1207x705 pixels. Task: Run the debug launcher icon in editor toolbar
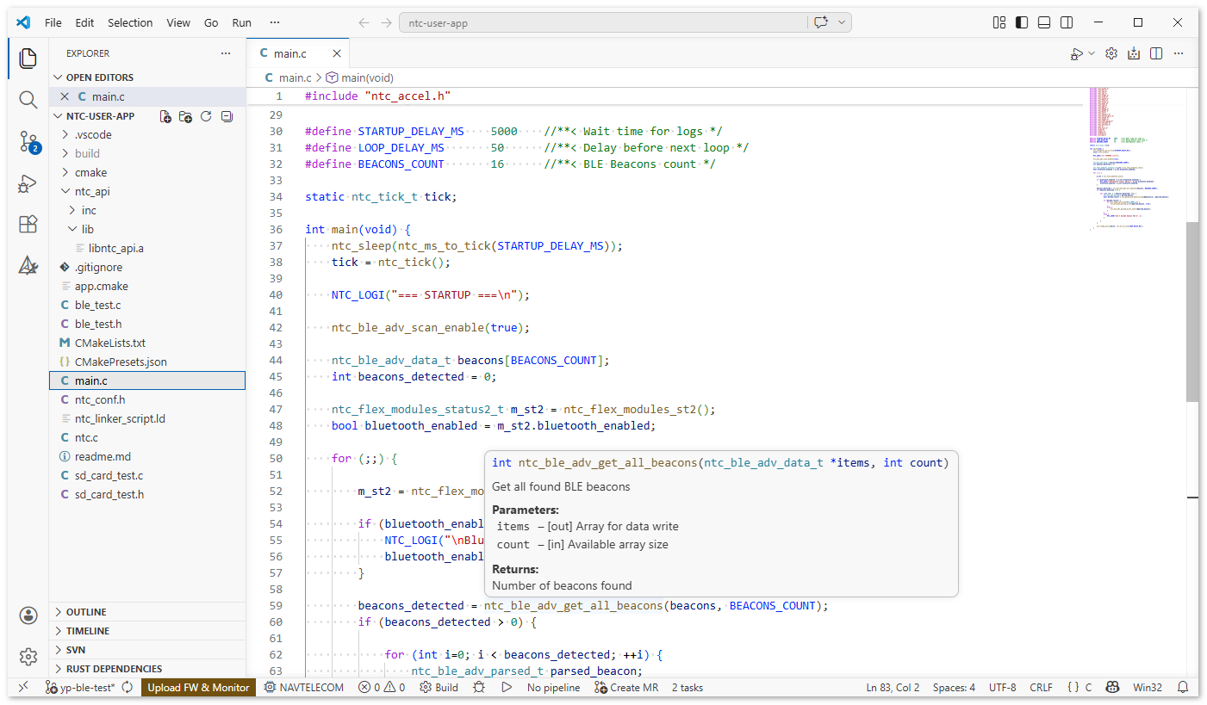click(1078, 53)
